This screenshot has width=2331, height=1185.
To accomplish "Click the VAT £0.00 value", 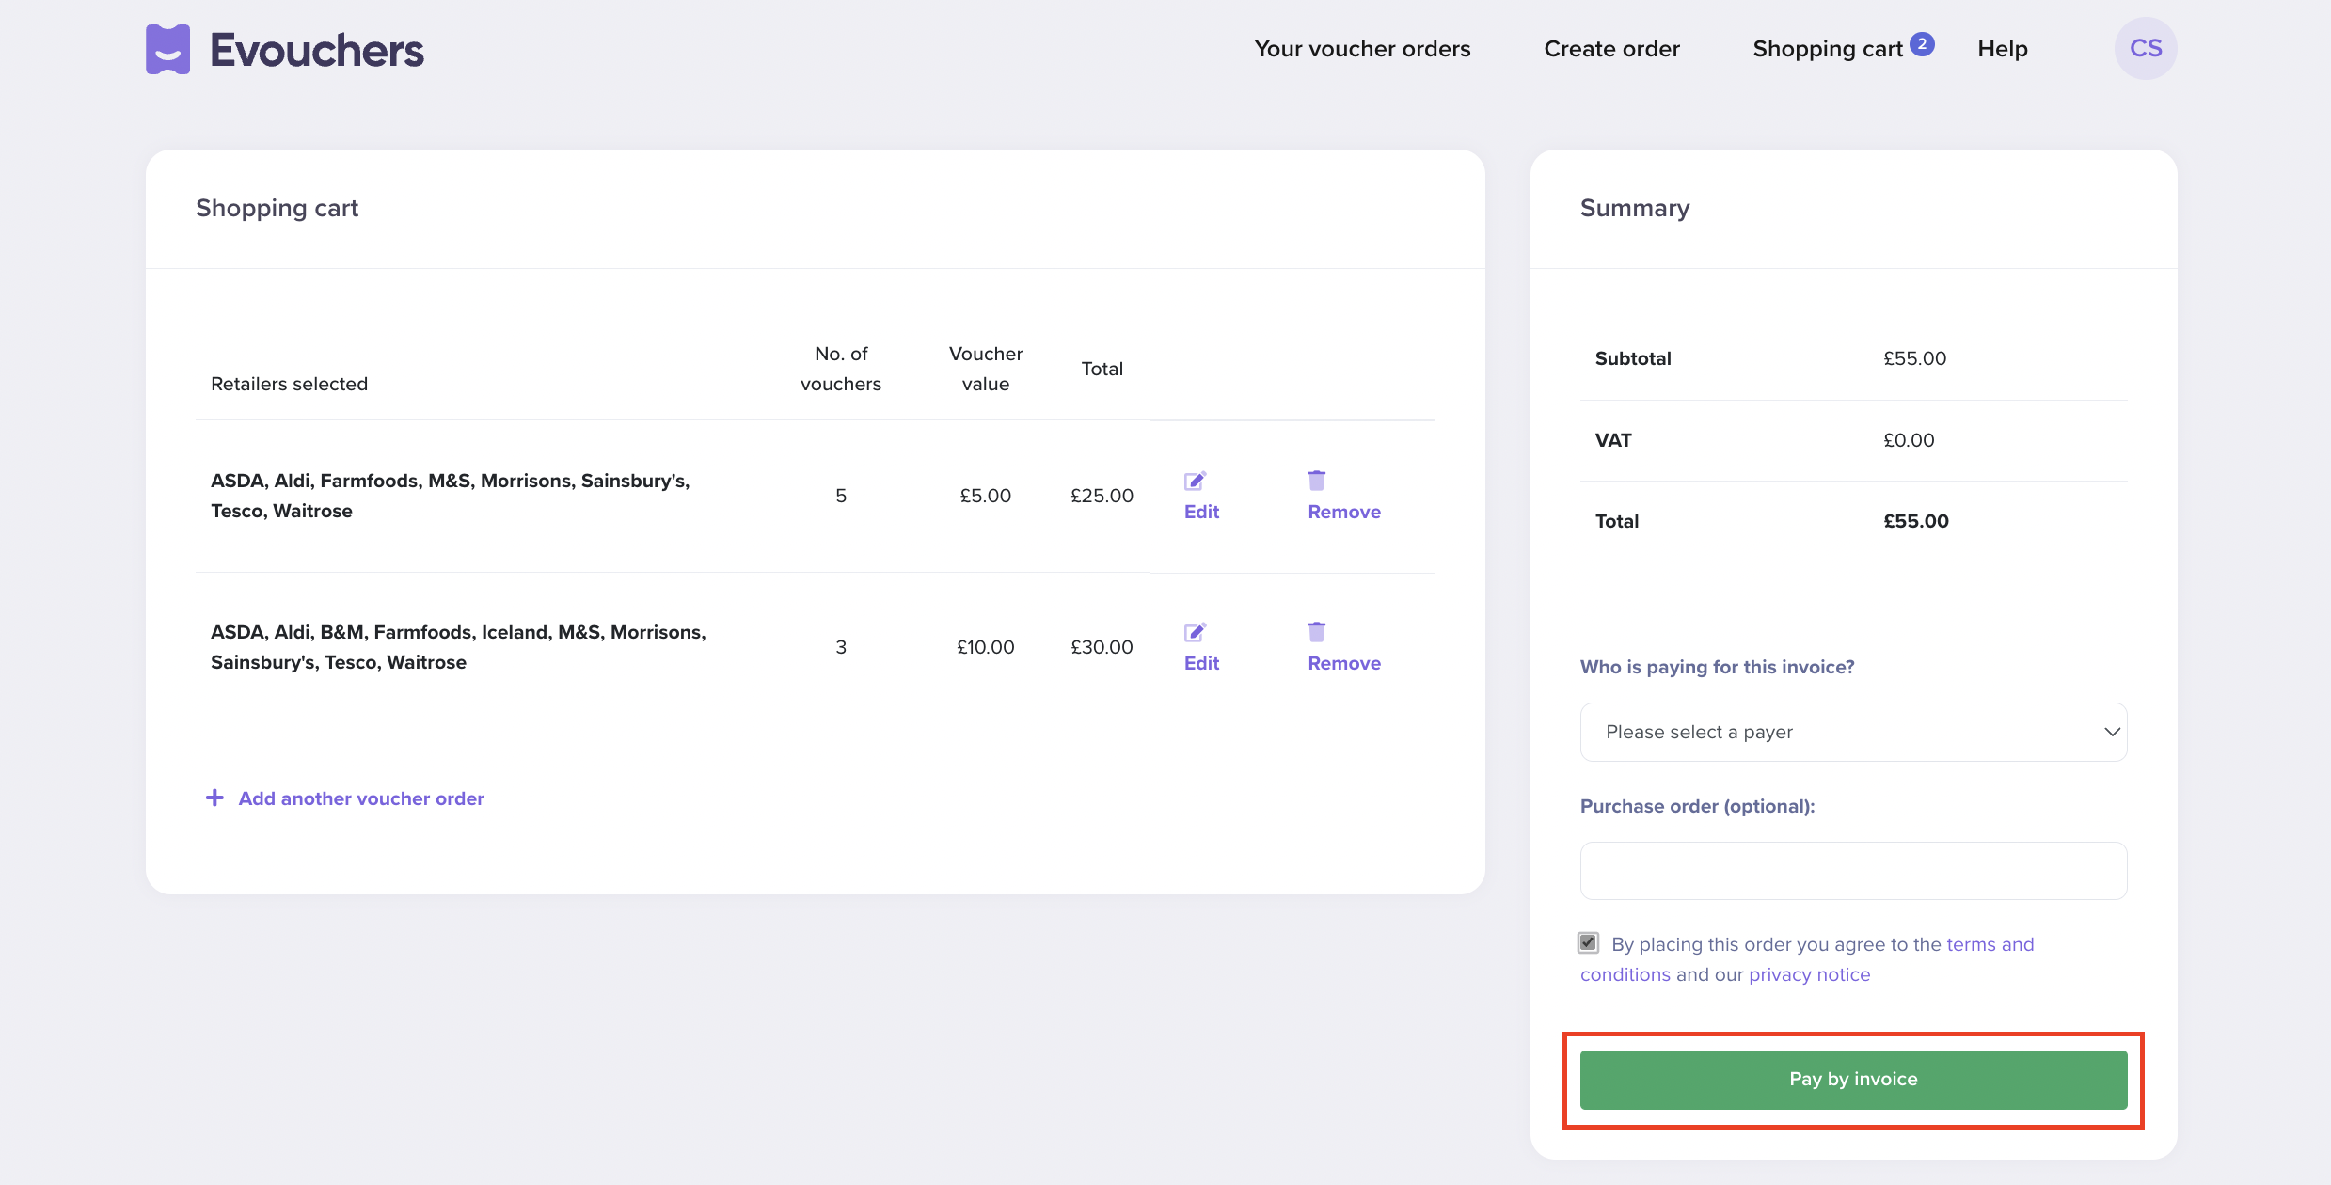I will 1909,440.
